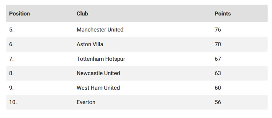Click the Everton club name
This screenshot has height=118, width=272.
pyautogui.click(x=86, y=102)
